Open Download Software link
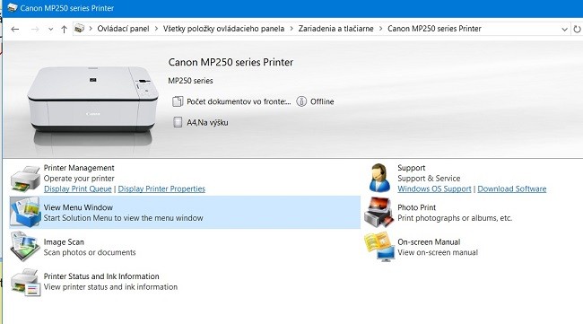The width and height of the screenshot is (583, 324). pos(512,189)
